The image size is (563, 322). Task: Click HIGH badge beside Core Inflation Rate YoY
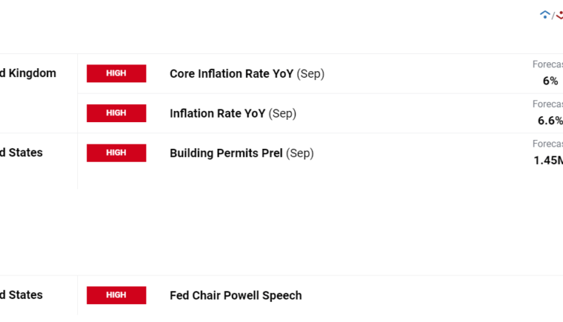(116, 73)
